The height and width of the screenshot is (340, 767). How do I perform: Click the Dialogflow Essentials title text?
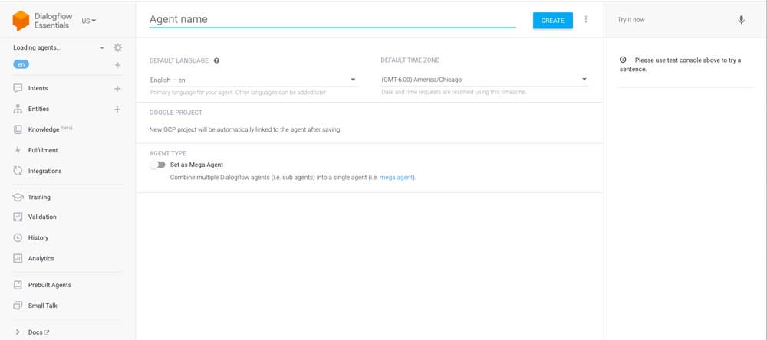coord(53,21)
